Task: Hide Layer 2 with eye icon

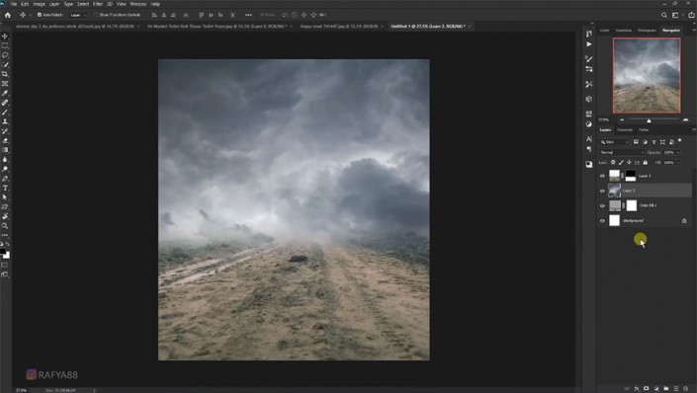Action: point(602,191)
